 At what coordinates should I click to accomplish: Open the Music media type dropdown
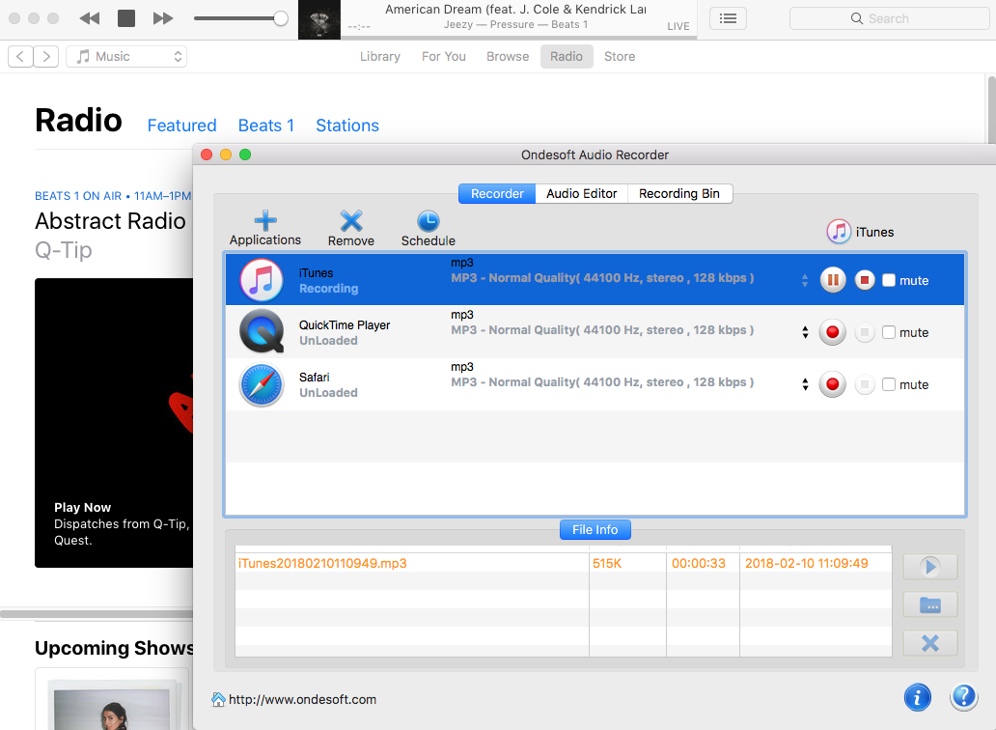tap(126, 57)
